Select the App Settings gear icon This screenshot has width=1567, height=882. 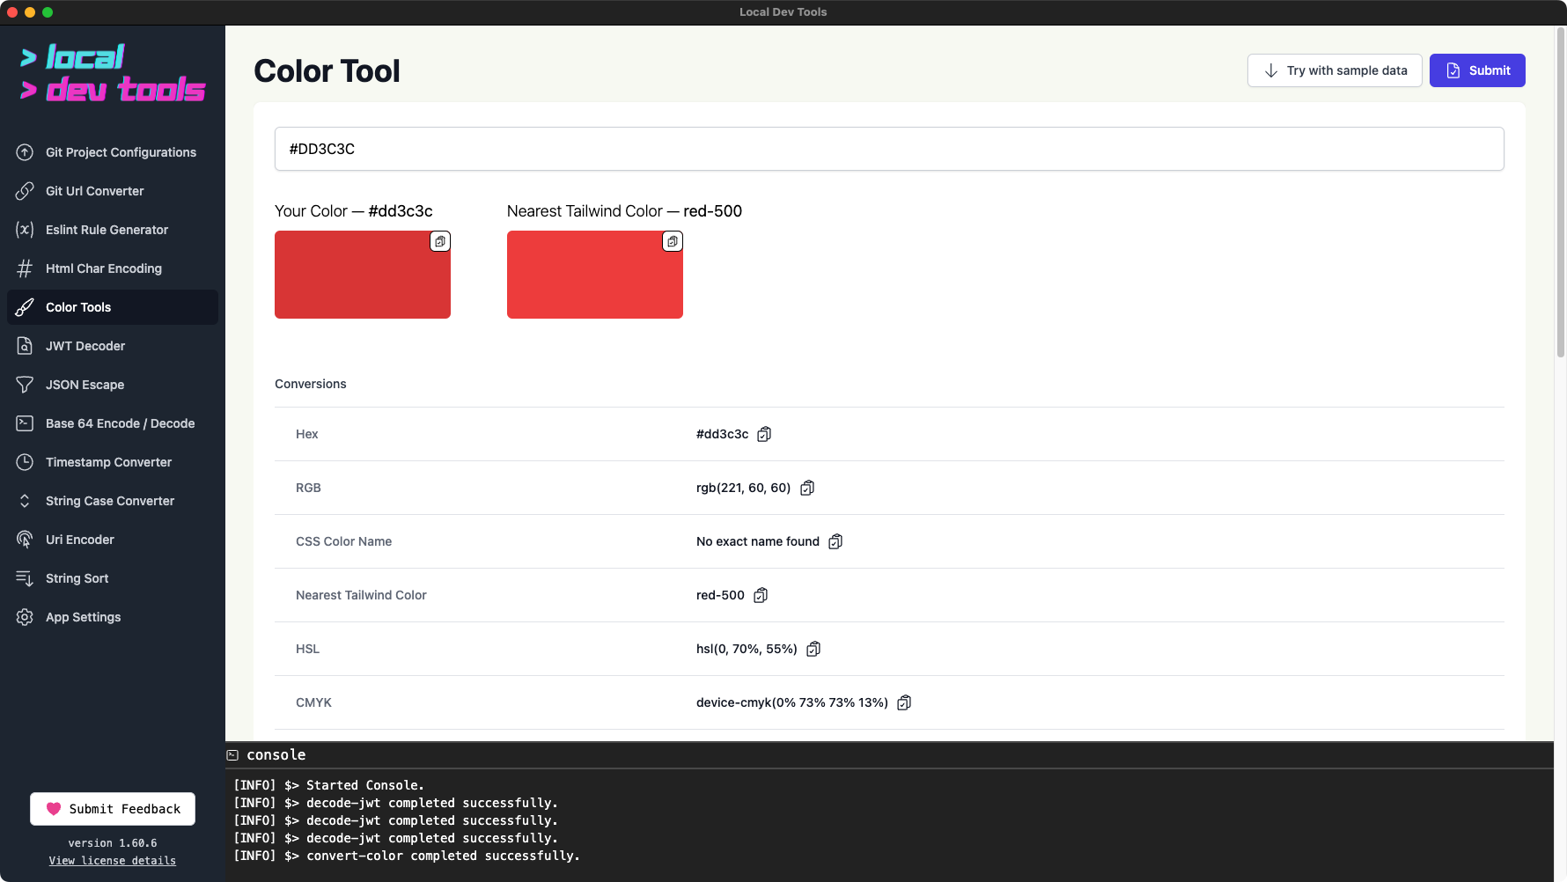(24, 617)
